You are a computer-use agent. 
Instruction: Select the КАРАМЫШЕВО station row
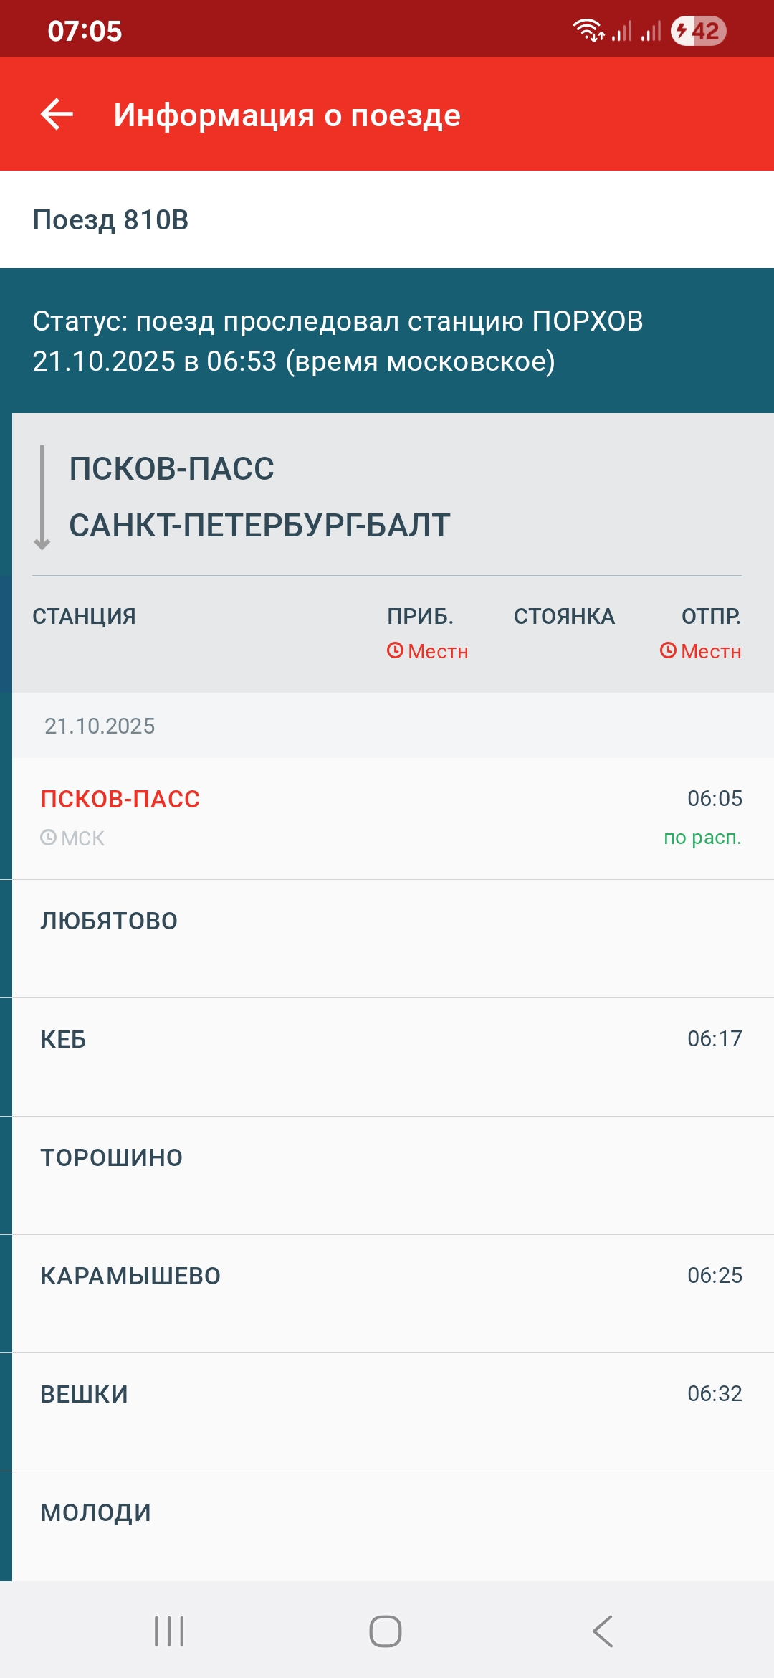click(x=387, y=1293)
